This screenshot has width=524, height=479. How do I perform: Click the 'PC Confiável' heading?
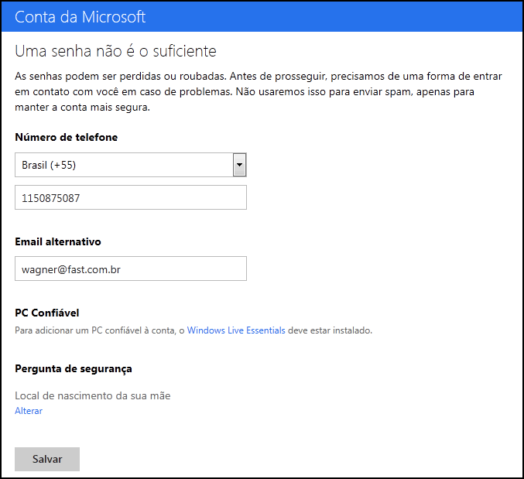pyautogui.click(x=47, y=313)
